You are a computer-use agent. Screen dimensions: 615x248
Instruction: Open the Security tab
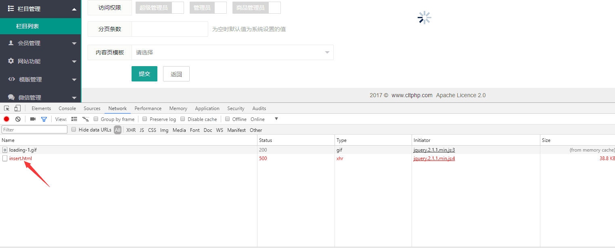[236, 108]
